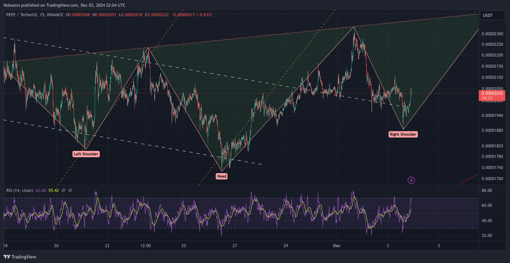Image resolution: width=510 pixels, height=263 pixels.
Task: Click the change value −0.00000017 (−0.83%)
Action: 192,15
